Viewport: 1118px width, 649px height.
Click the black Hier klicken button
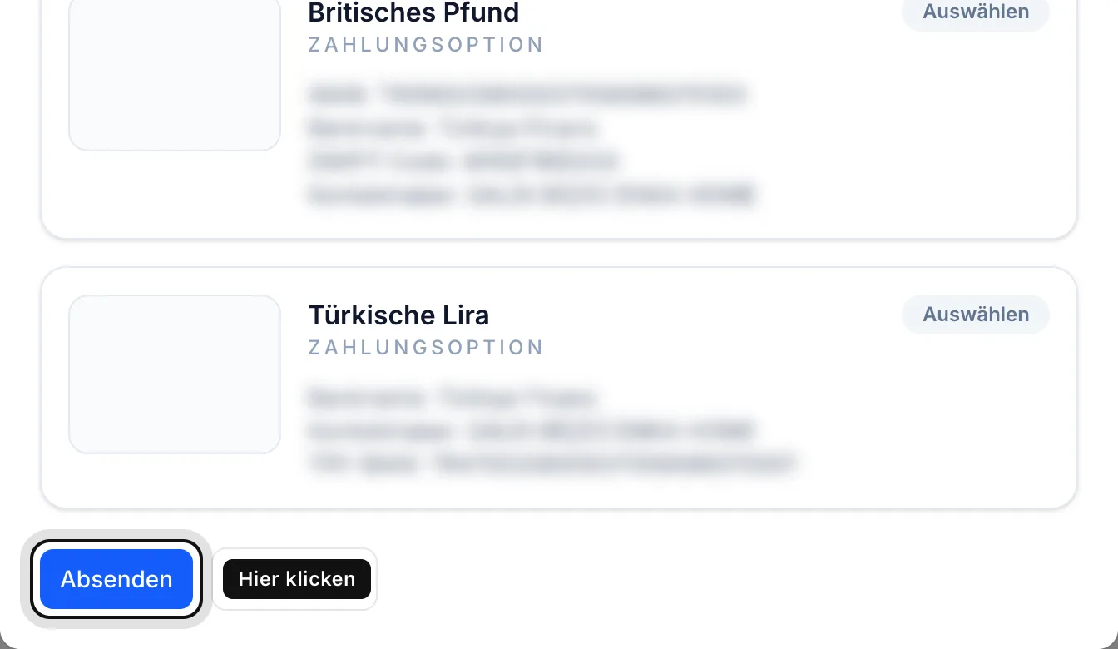click(x=297, y=579)
